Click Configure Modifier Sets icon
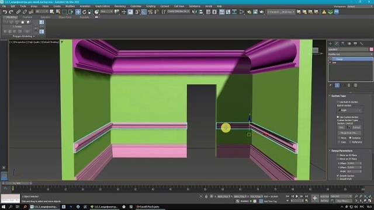 (x=356, y=85)
